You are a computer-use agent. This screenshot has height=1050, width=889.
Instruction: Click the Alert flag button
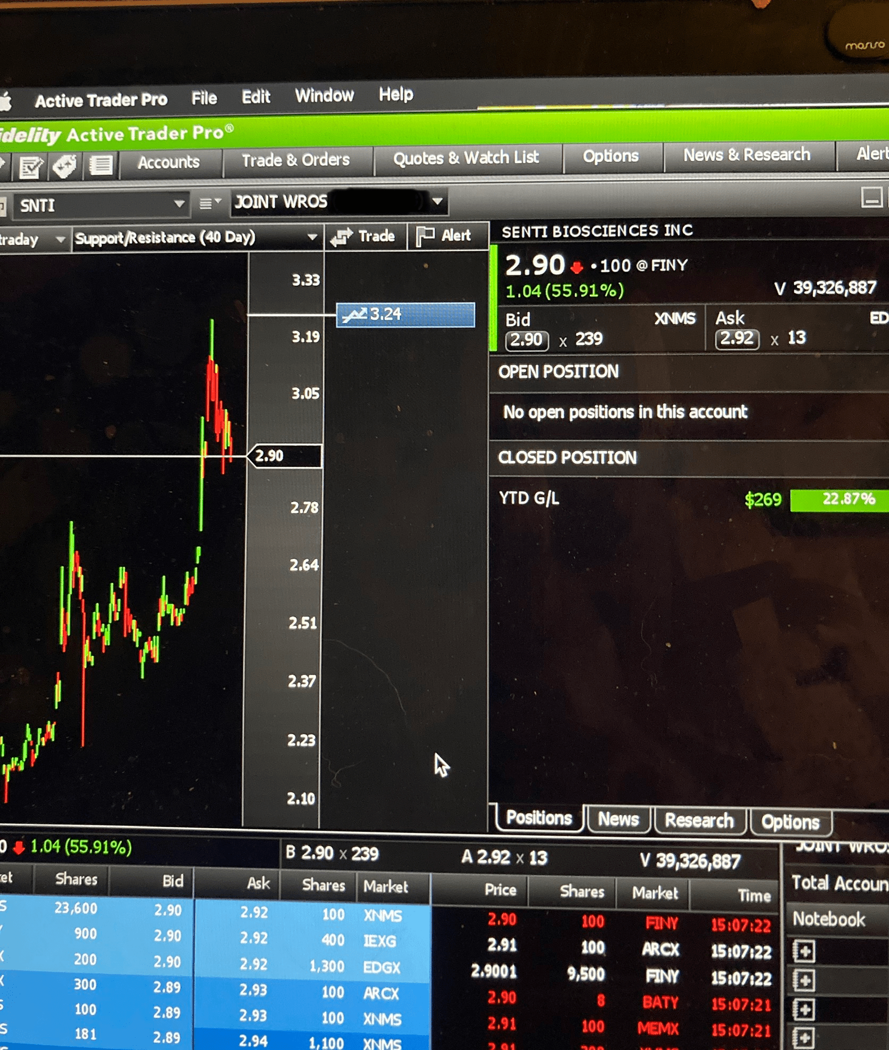[x=446, y=235]
